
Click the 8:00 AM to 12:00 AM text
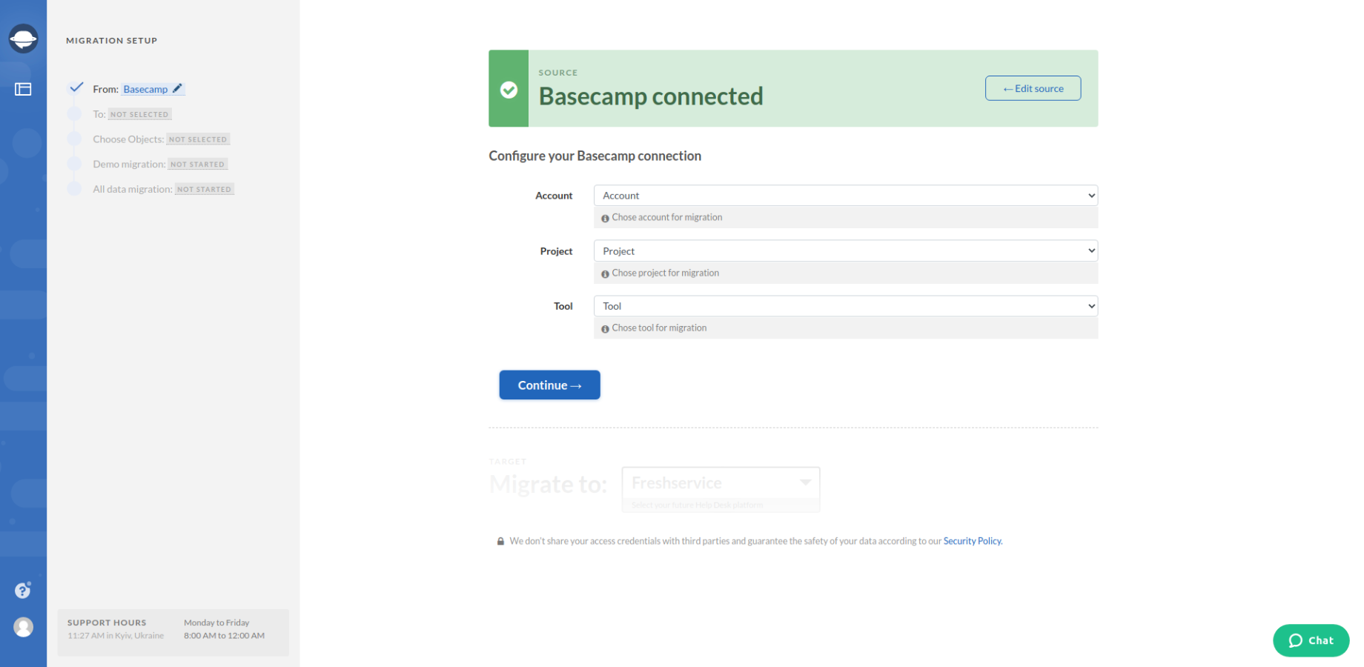coord(224,636)
